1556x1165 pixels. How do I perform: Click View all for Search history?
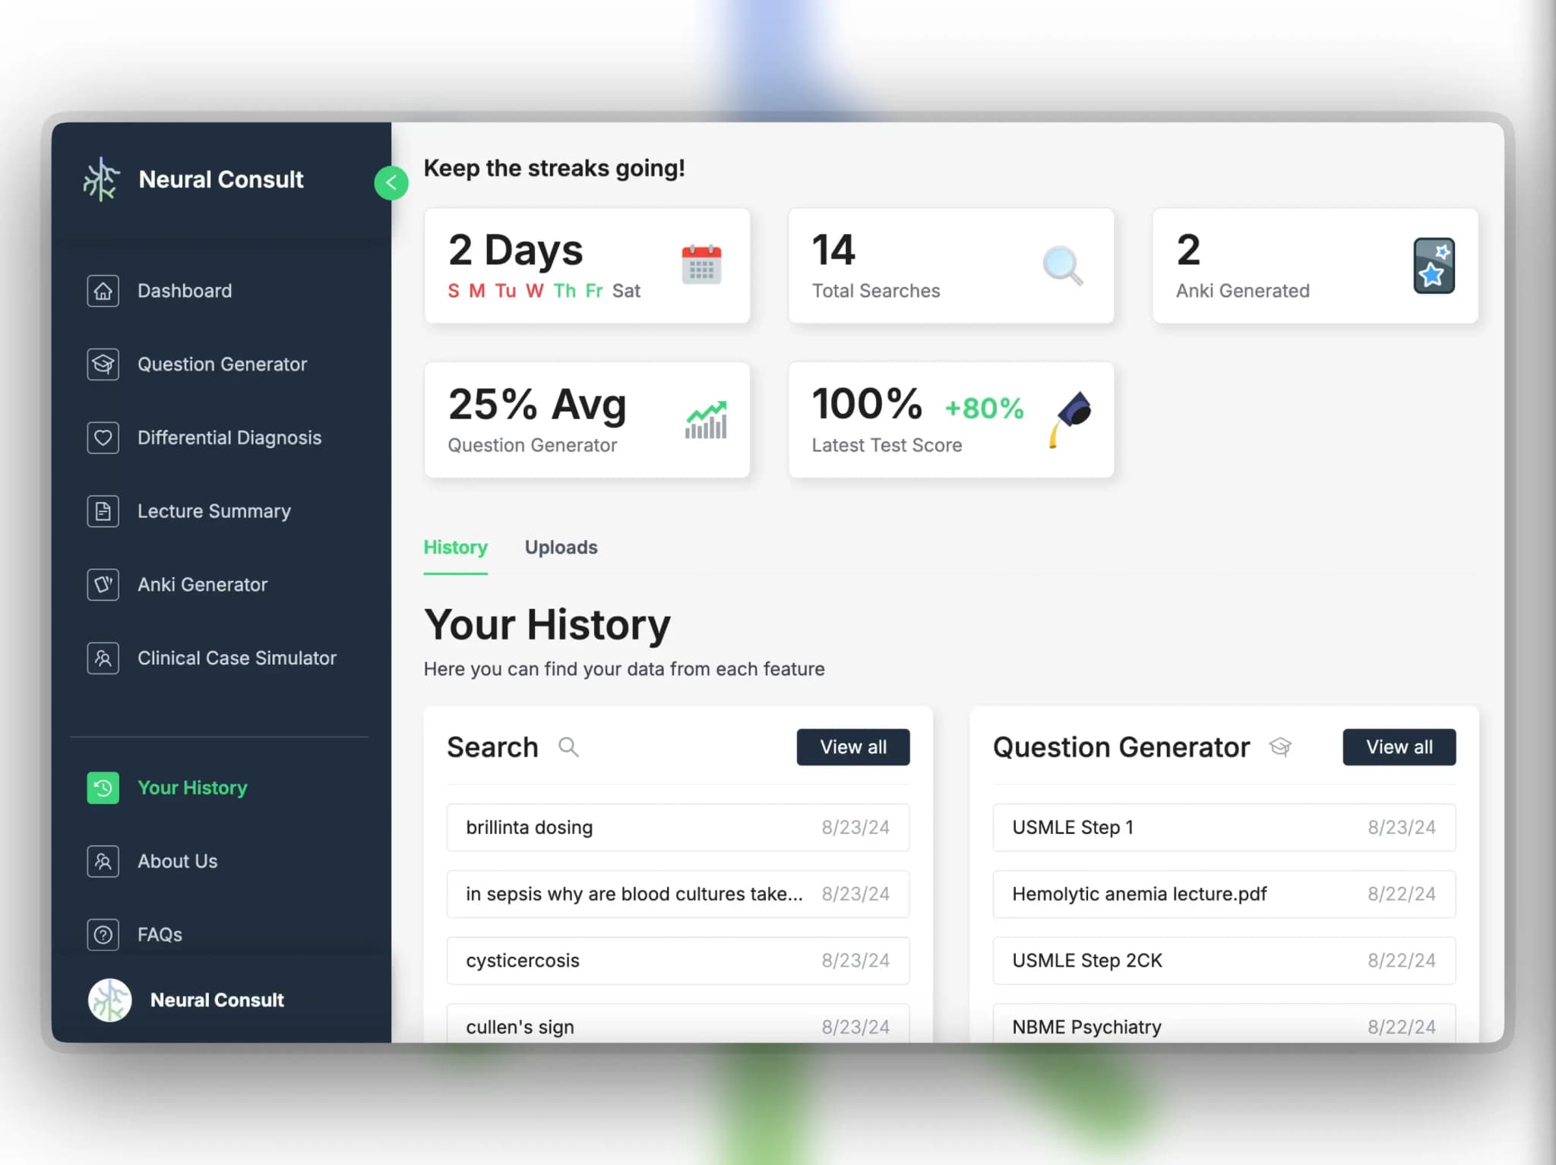[853, 747]
